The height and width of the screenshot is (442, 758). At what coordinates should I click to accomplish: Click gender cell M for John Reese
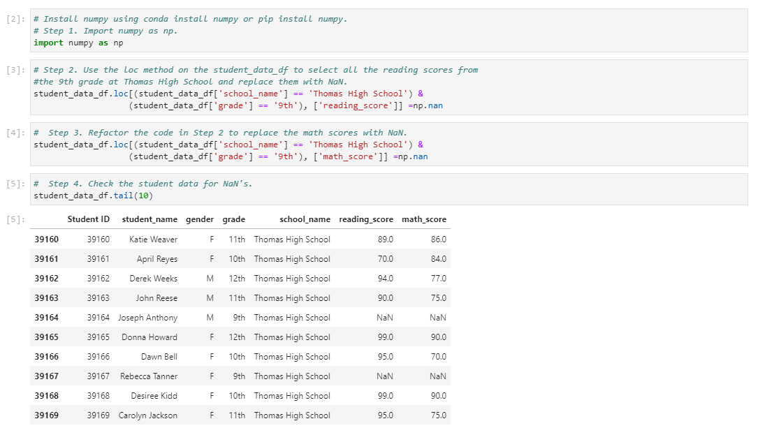210,298
